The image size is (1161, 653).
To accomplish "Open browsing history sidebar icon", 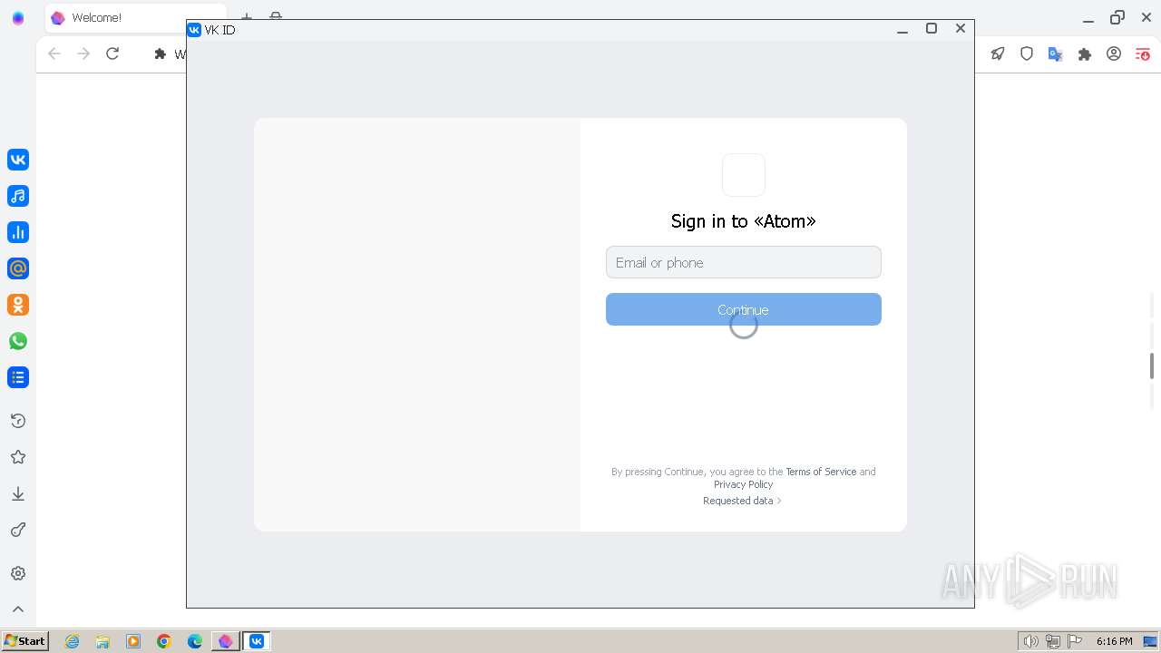I will pos(18,421).
